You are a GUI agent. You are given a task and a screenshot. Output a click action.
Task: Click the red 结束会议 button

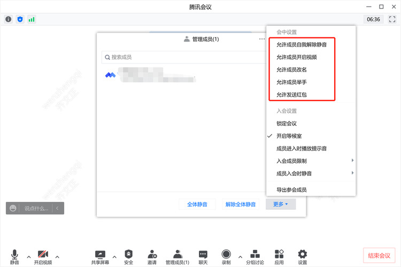point(379,255)
